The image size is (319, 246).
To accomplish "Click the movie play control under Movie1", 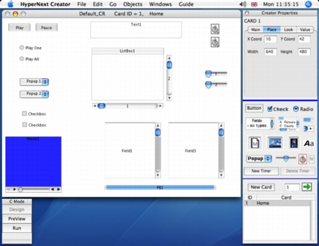I will click(14, 189).
